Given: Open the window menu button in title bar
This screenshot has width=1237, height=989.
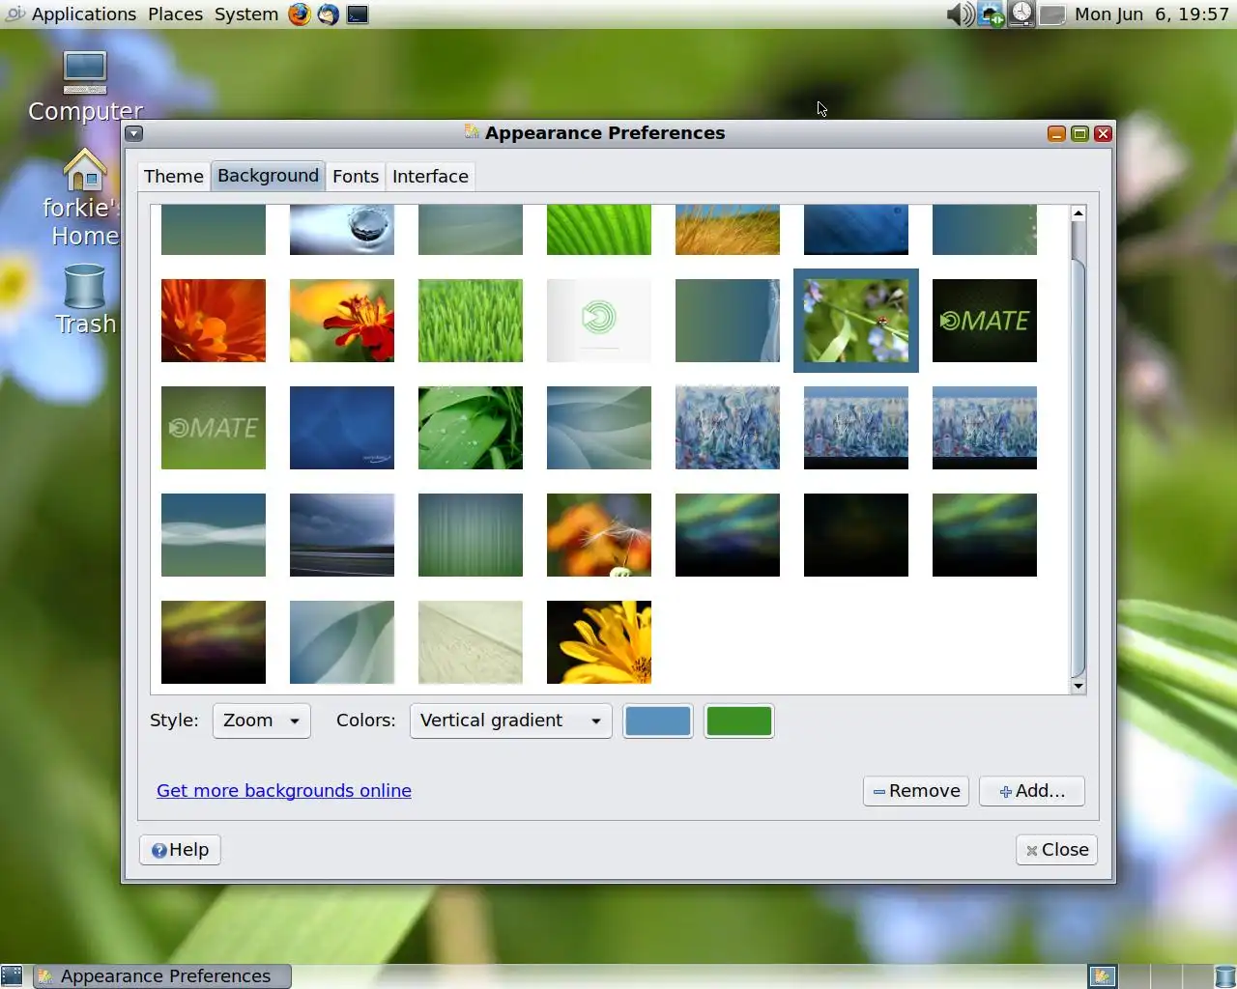Looking at the screenshot, I should pos(134,133).
